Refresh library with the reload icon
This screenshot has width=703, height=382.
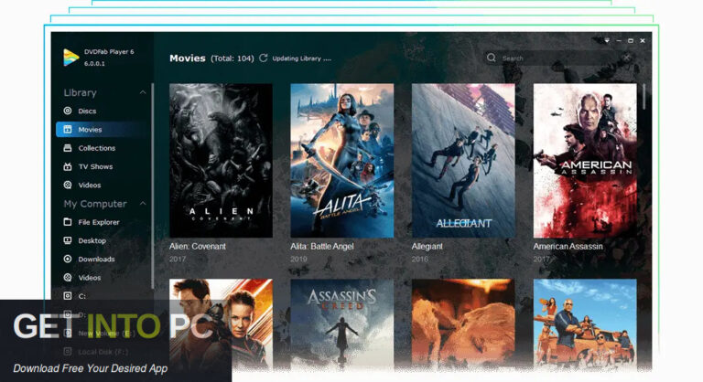point(264,58)
